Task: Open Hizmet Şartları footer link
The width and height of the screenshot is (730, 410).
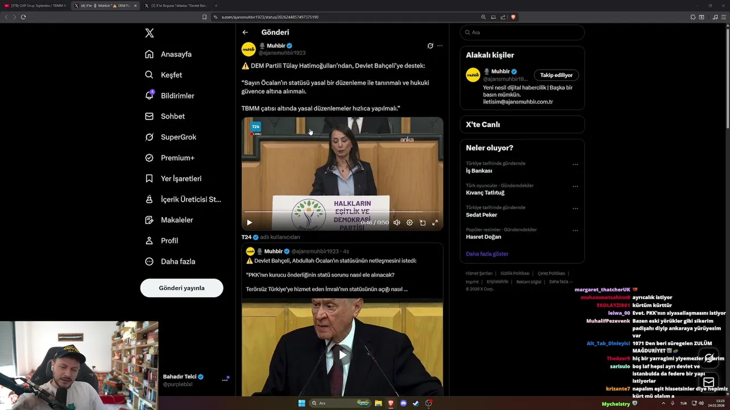Action: [478, 273]
